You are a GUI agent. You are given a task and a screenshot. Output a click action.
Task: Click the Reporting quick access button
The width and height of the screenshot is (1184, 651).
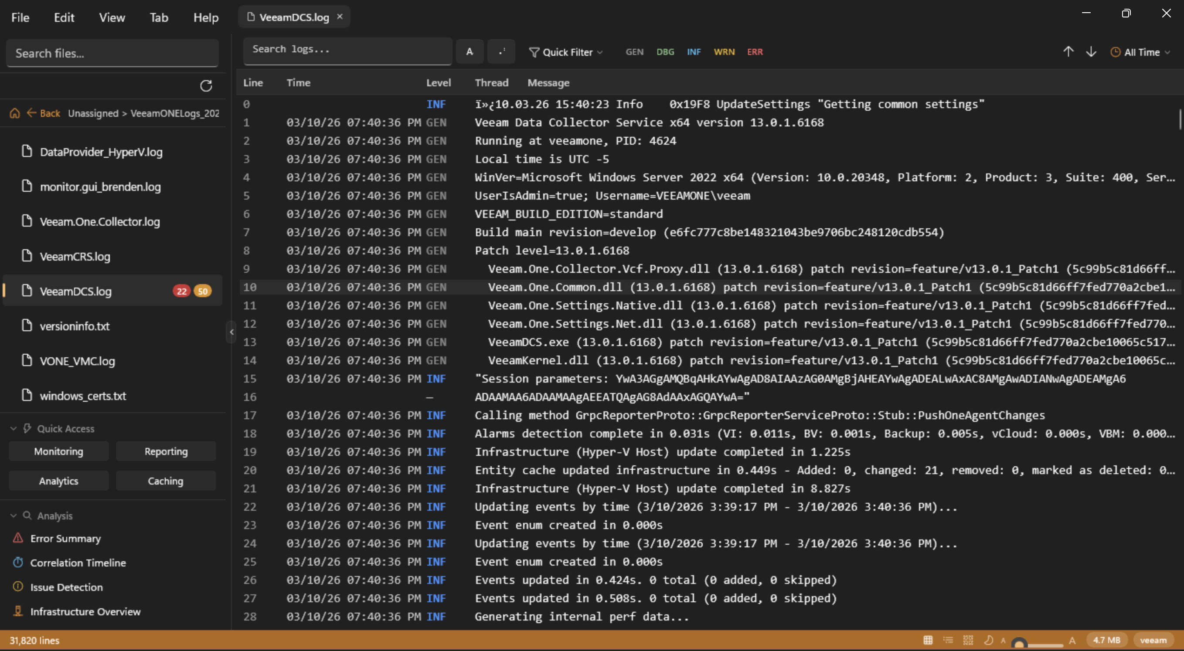click(166, 451)
